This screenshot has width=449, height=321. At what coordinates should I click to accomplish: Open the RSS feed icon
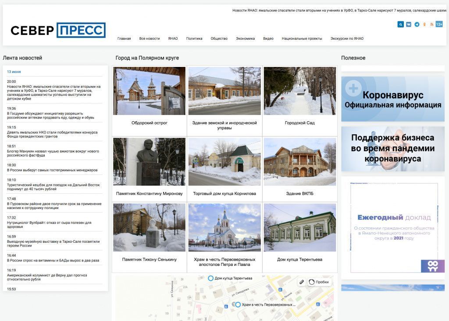click(x=432, y=24)
